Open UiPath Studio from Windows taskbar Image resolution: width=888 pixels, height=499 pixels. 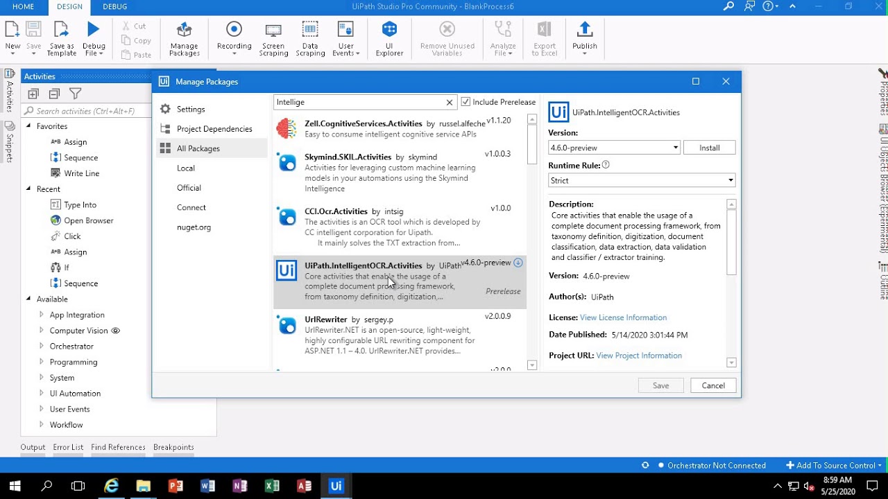coord(336,486)
